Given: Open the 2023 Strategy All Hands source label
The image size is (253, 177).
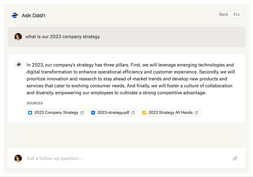Looking at the screenshot, I should pyautogui.click(x=171, y=113).
